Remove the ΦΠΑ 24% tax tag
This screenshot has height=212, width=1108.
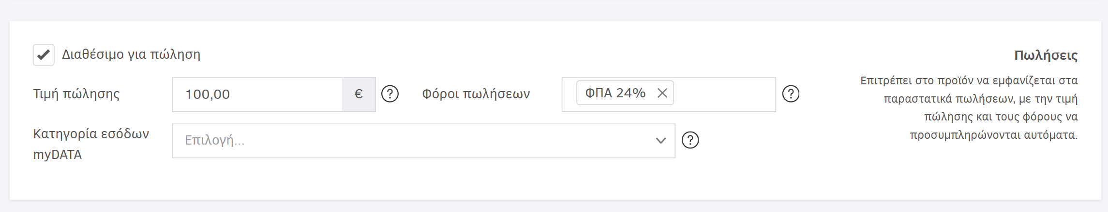(x=662, y=93)
